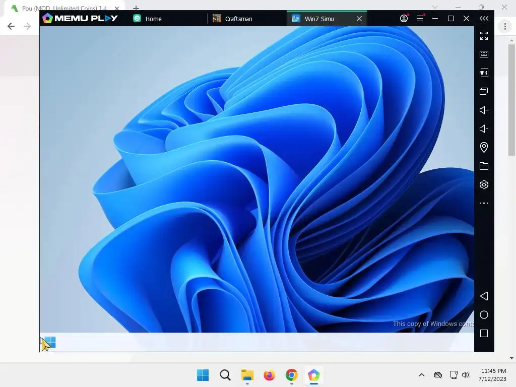Viewport: 516px width, 387px height.
Task: Install APK via the sidebar icon
Action: pos(484,73)
